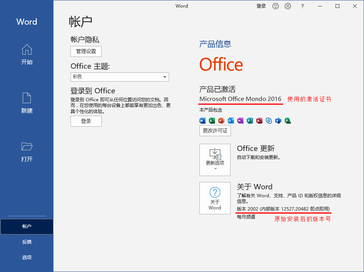This screenshot has height=272, width=364.
Task: Select the 帐户 tab in sidebar
Action: click(x=27, y=226)
